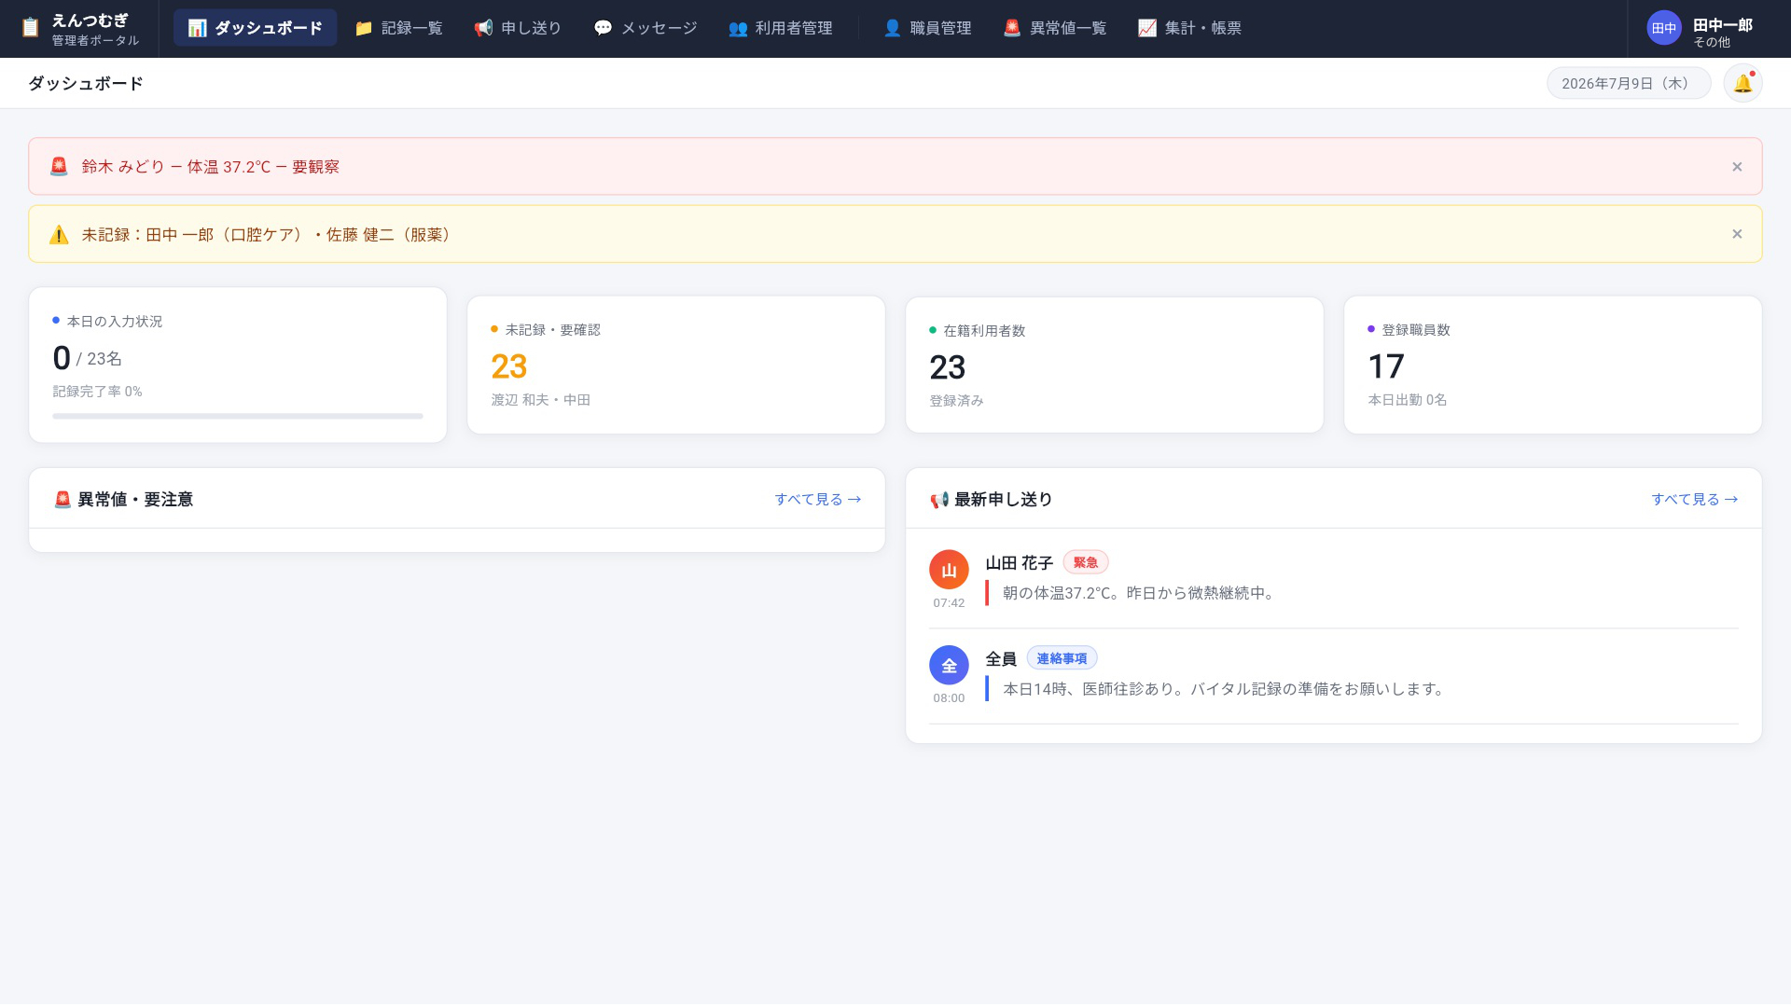Open the 職員管理 menu
The image size is (1791, 1007).
[927, 28]
